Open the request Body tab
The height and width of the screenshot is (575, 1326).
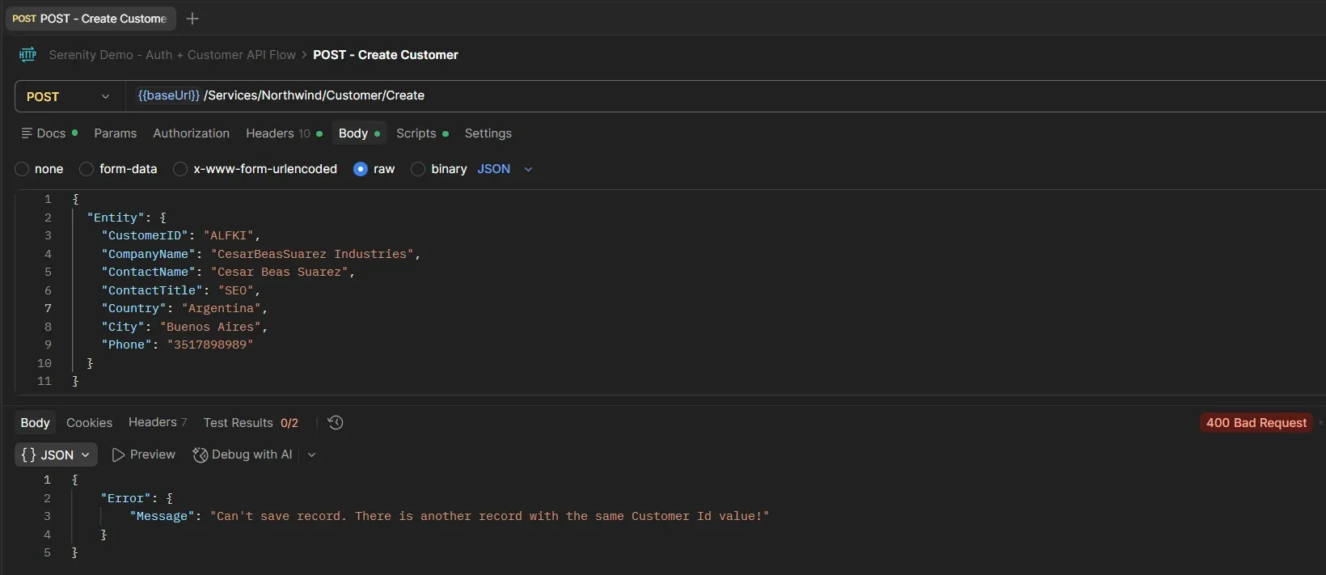359,133
